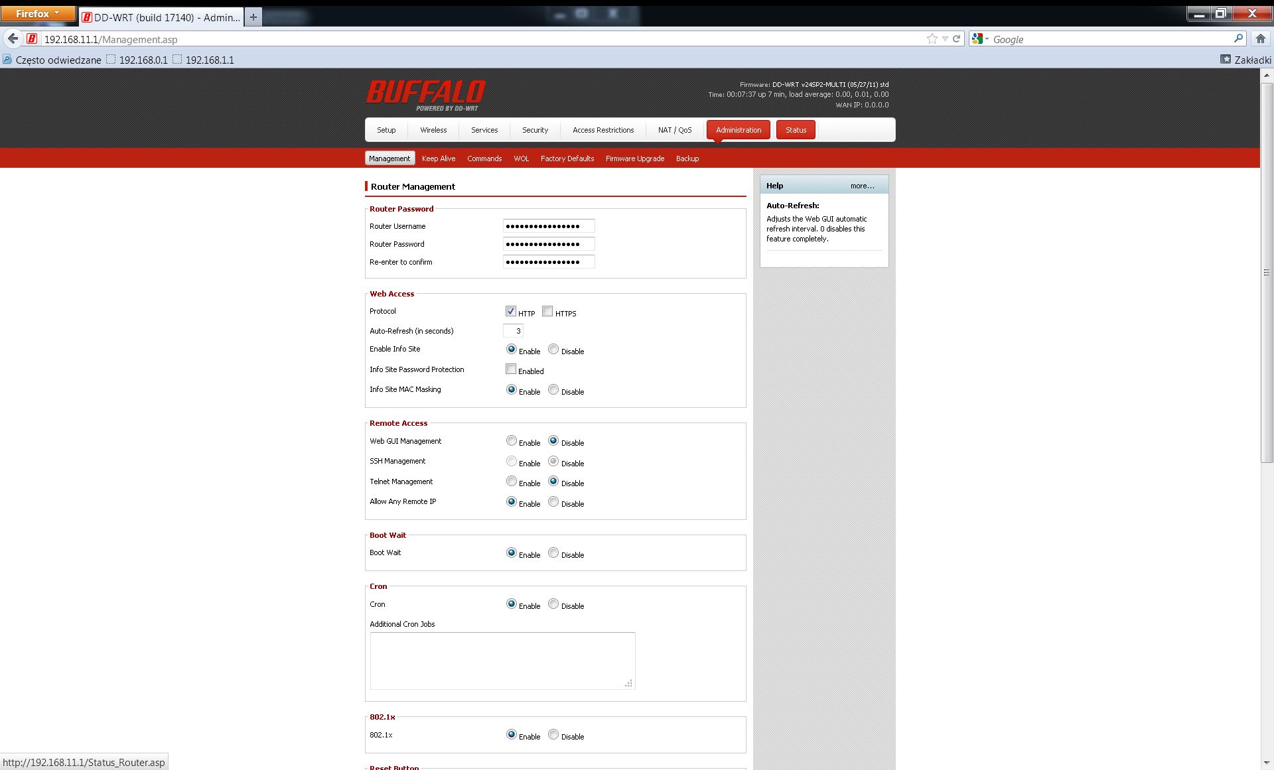The height and width of the screenshot is (770, 1274).
Task: Click the bookmark star icon in the address bar
Action: [x=932, y=39]
